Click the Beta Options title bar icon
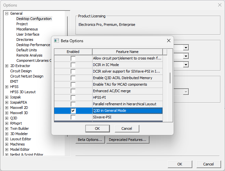 coord(56,41)
